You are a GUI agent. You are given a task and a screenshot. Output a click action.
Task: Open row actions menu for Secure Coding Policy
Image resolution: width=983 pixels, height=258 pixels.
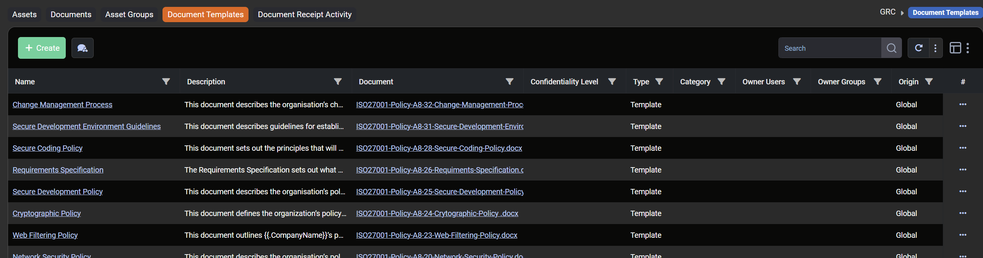[962, 148]
